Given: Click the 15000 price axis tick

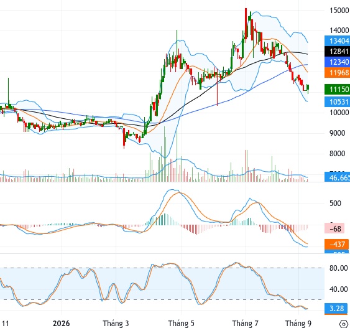Looking at the screenshot, I should click(x=339, y=11).
